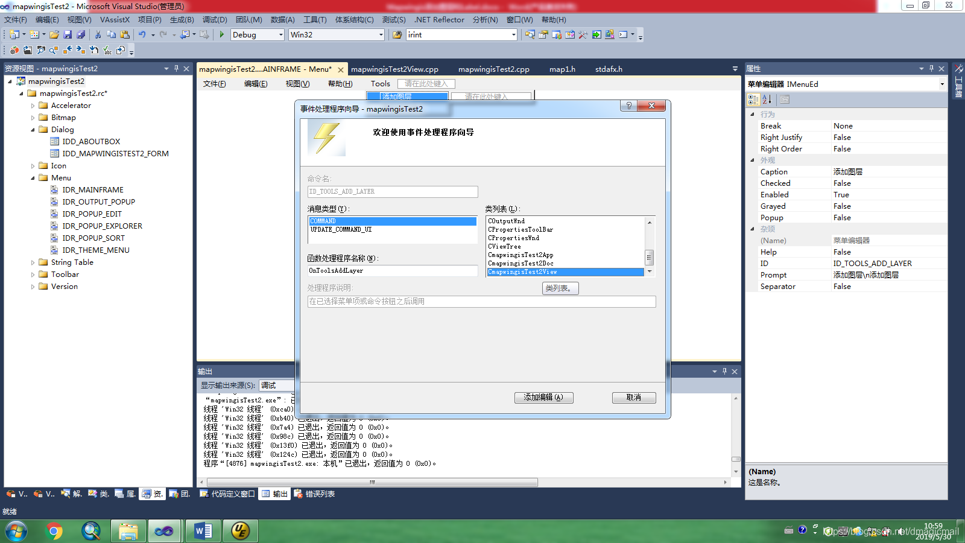This screenshot has height=543, width=965.
Task: Open Microsoft Word from the taskbar
Action: tap(203, 531)
